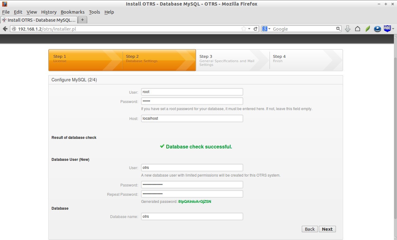Screen dimensions: 397x240
Task: Open the Edit menu
Action: 18,12
